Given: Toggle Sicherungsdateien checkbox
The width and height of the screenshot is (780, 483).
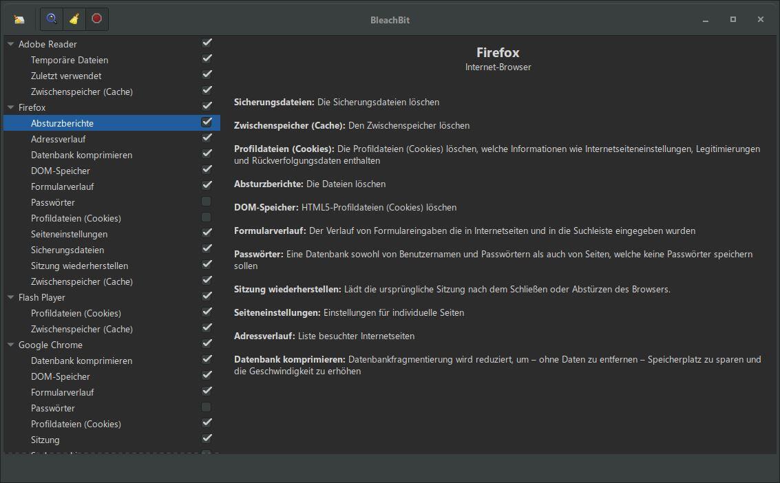Looking at the screenshot, I should 207,248.
